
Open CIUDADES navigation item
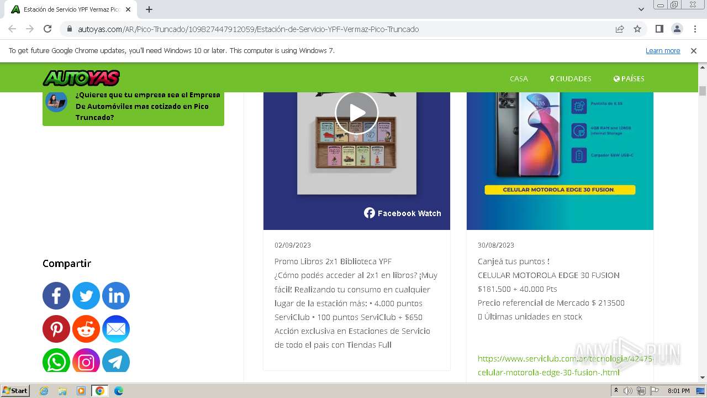(x=571, y=78)
